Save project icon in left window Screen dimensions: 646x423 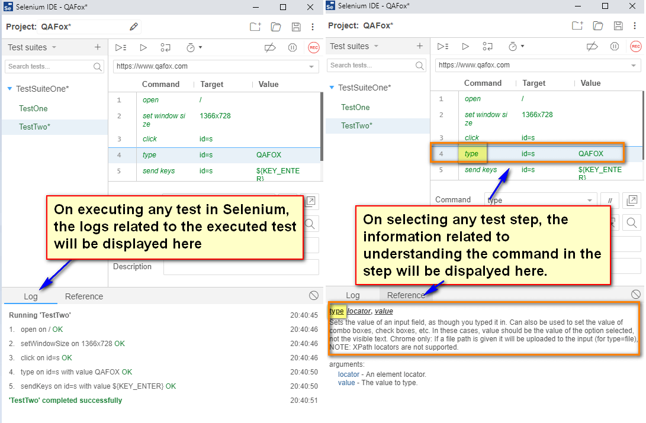[x=296, y=27]
